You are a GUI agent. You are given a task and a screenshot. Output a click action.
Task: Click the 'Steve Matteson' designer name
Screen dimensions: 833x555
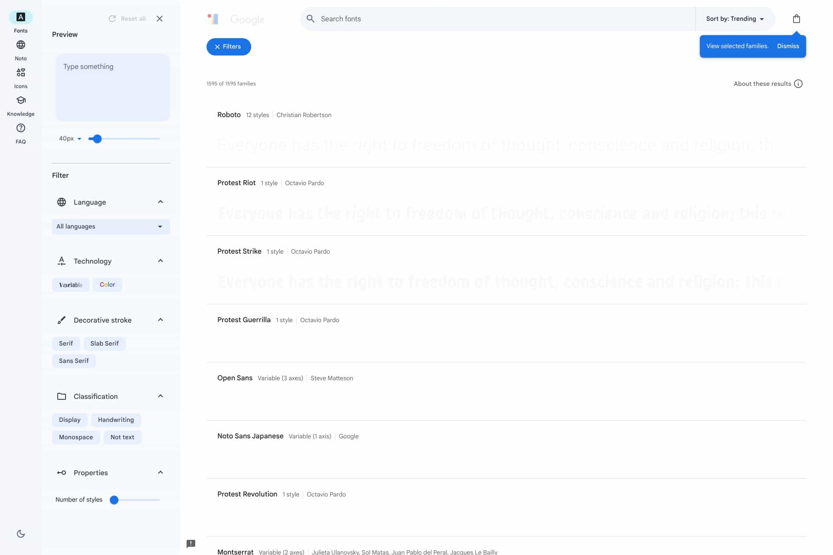tap(332, 378)
